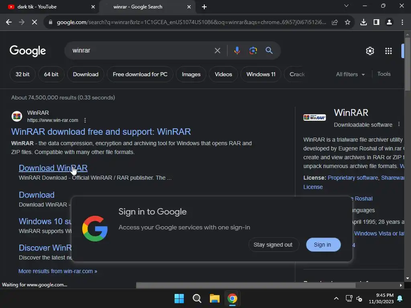
Task: Click the WinRAR favicon in first result
Action: [x=17, y=116]
